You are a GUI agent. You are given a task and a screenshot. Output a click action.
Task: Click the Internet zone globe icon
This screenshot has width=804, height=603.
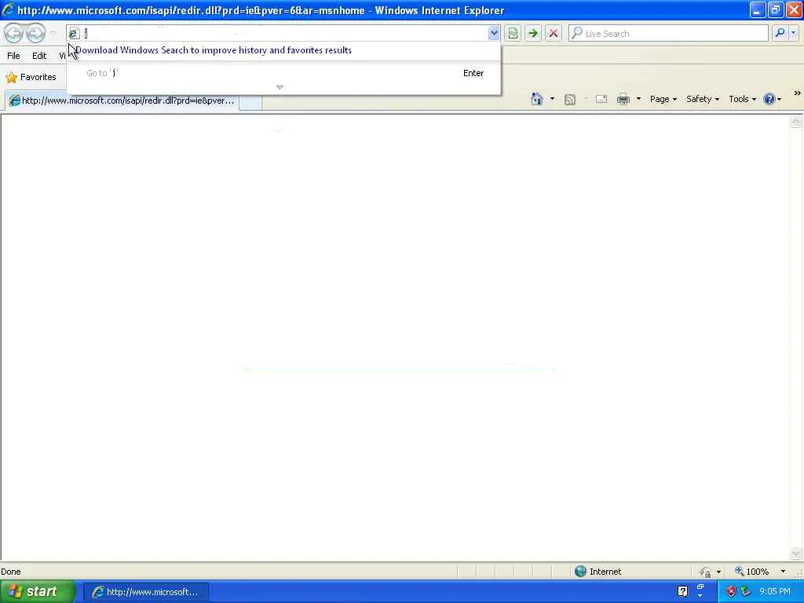(x=580, y=572)
